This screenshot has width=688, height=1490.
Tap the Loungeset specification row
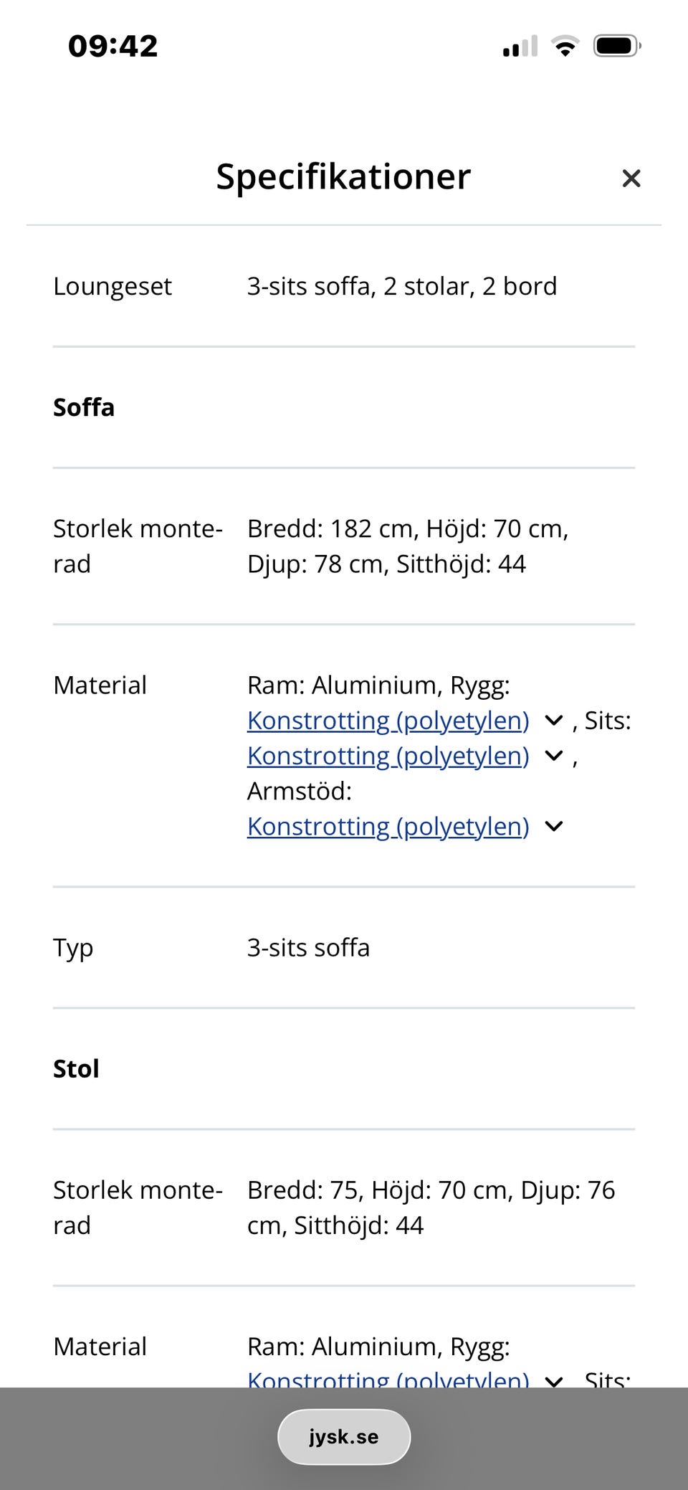pyautogui.click(x=344, y=286)
